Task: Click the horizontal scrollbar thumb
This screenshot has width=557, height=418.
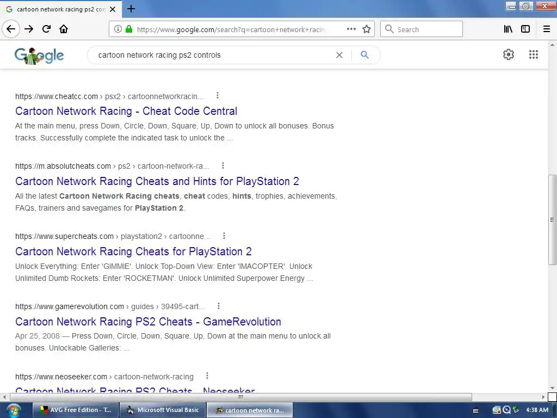Action: pyautogui.click(x=241, y=397)
